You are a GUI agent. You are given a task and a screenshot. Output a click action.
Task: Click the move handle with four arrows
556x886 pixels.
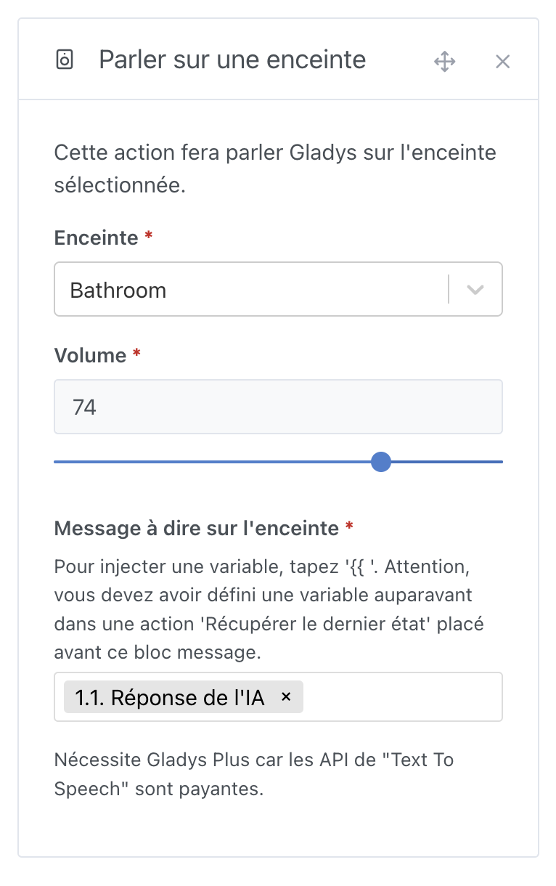(x=444, y=61)
